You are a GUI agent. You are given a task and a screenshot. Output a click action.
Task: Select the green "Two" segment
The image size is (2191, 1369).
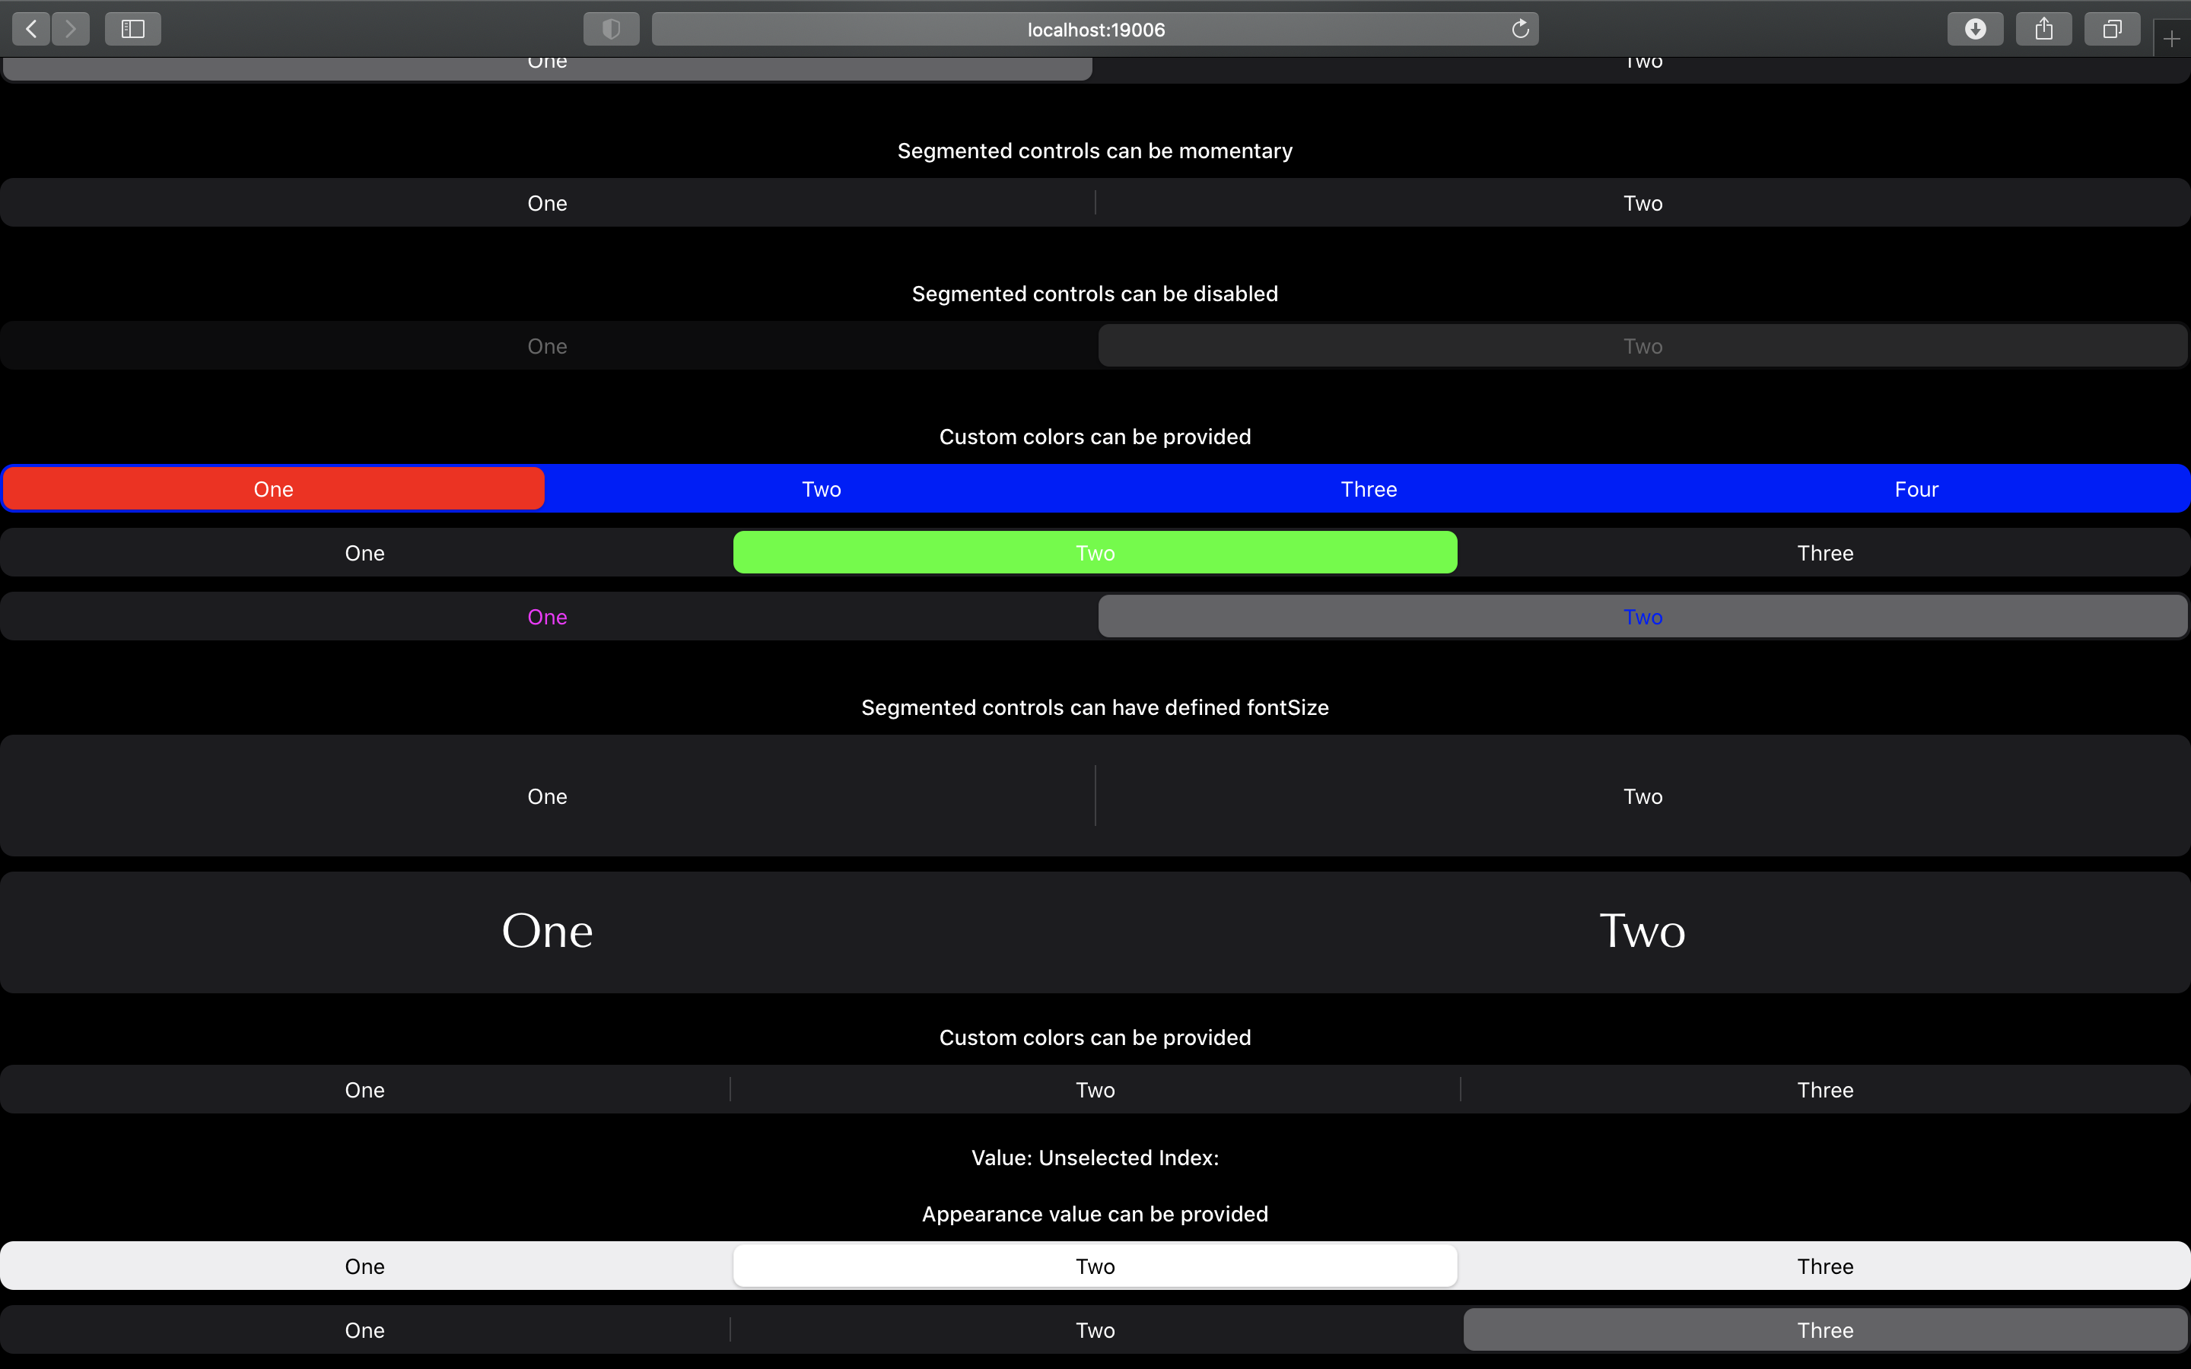(x=1095, y=553)
